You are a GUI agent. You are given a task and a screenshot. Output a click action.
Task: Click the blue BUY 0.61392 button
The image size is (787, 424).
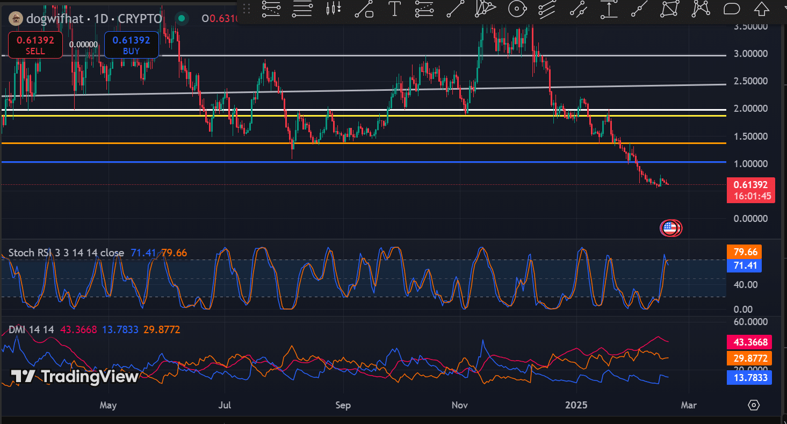tap(131, 45)
